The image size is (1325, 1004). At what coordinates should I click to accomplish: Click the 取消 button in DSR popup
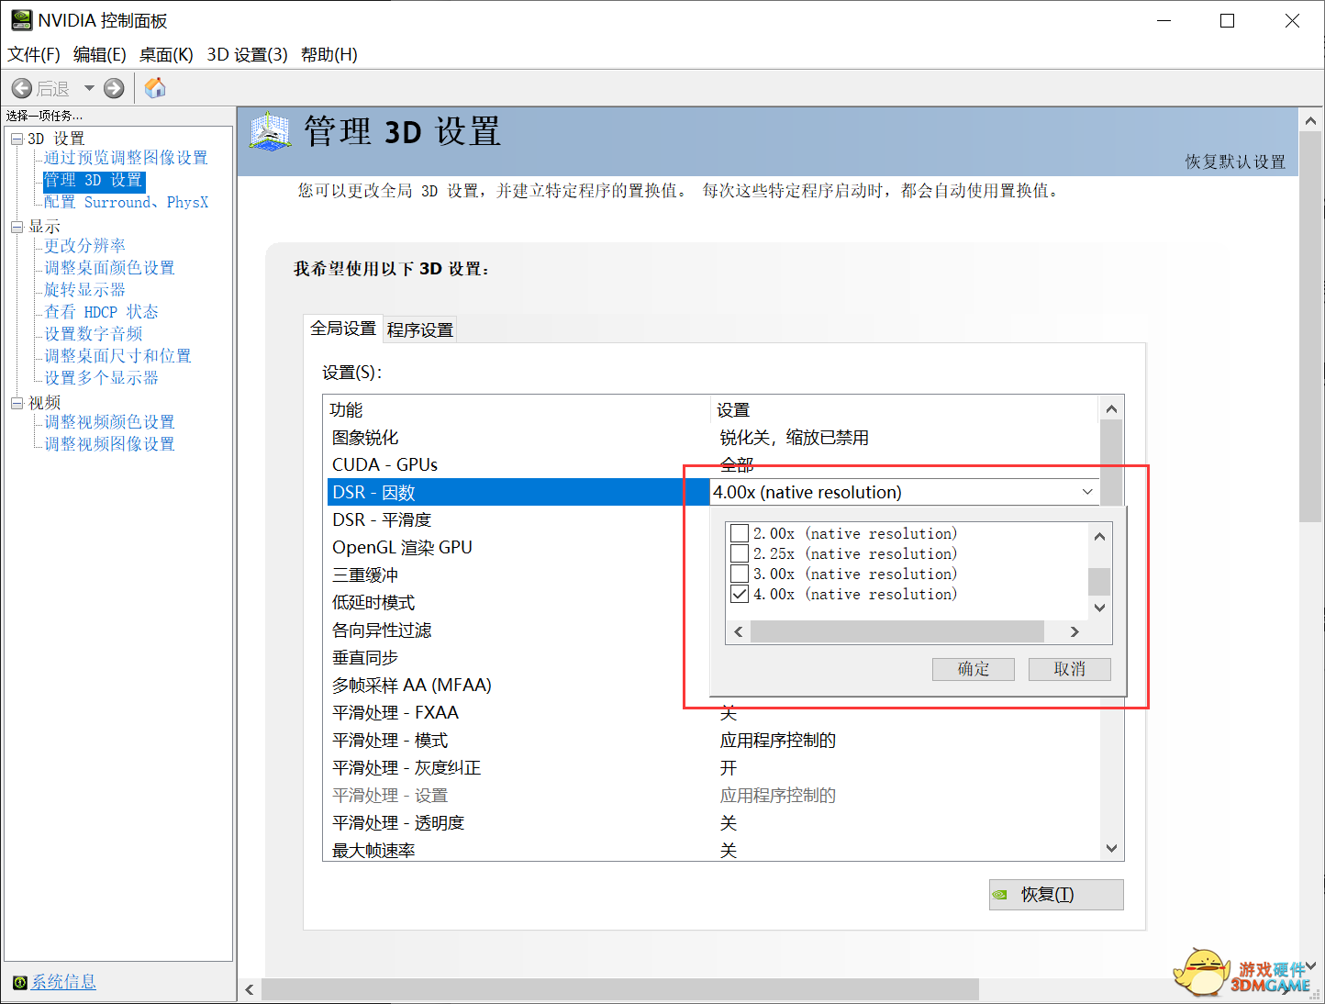(1070, 669)
